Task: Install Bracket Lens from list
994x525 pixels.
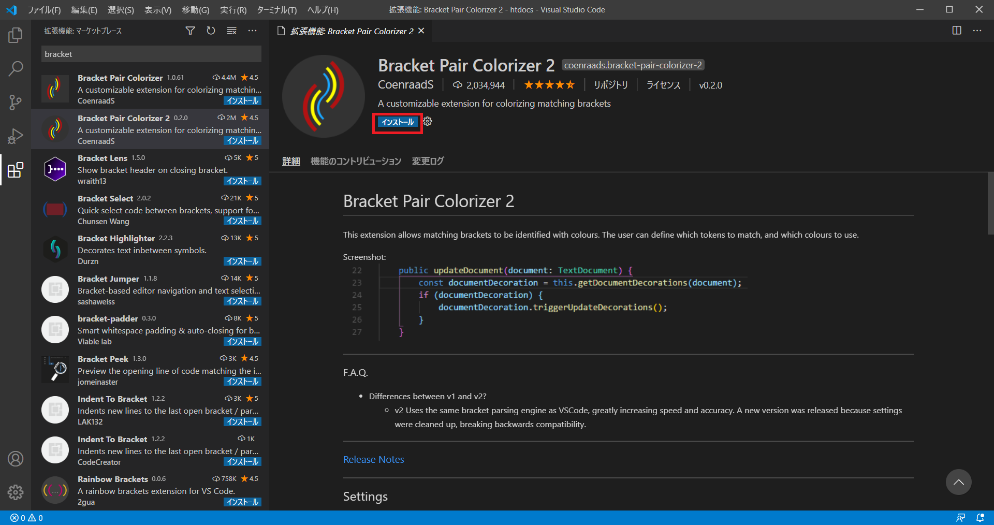Action: click(243, 181)
